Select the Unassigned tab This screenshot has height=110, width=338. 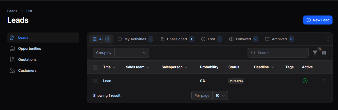(177, 39)
